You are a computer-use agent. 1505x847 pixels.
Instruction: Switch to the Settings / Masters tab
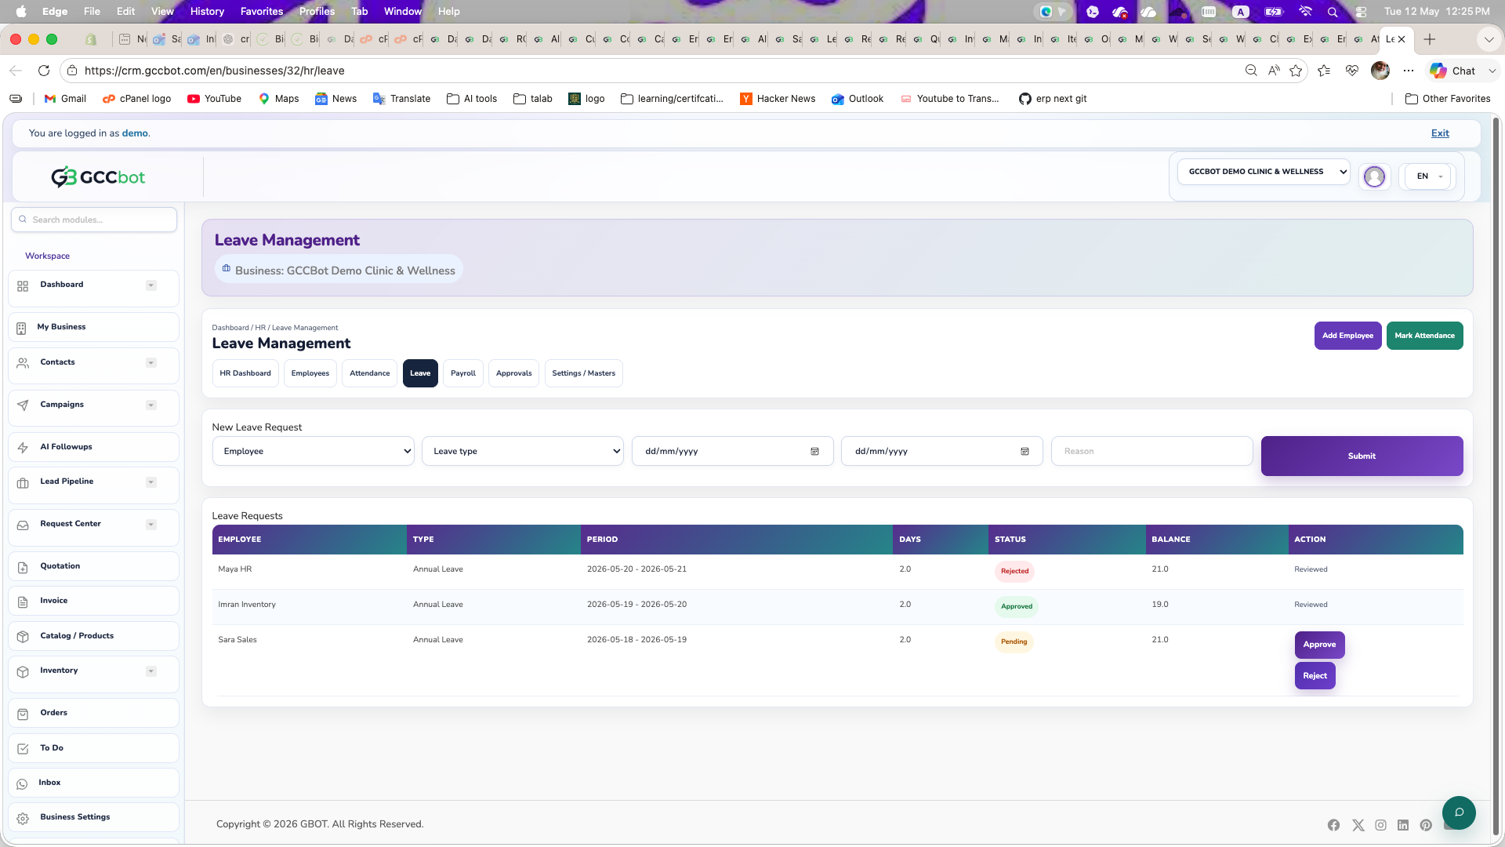point(584,373)
